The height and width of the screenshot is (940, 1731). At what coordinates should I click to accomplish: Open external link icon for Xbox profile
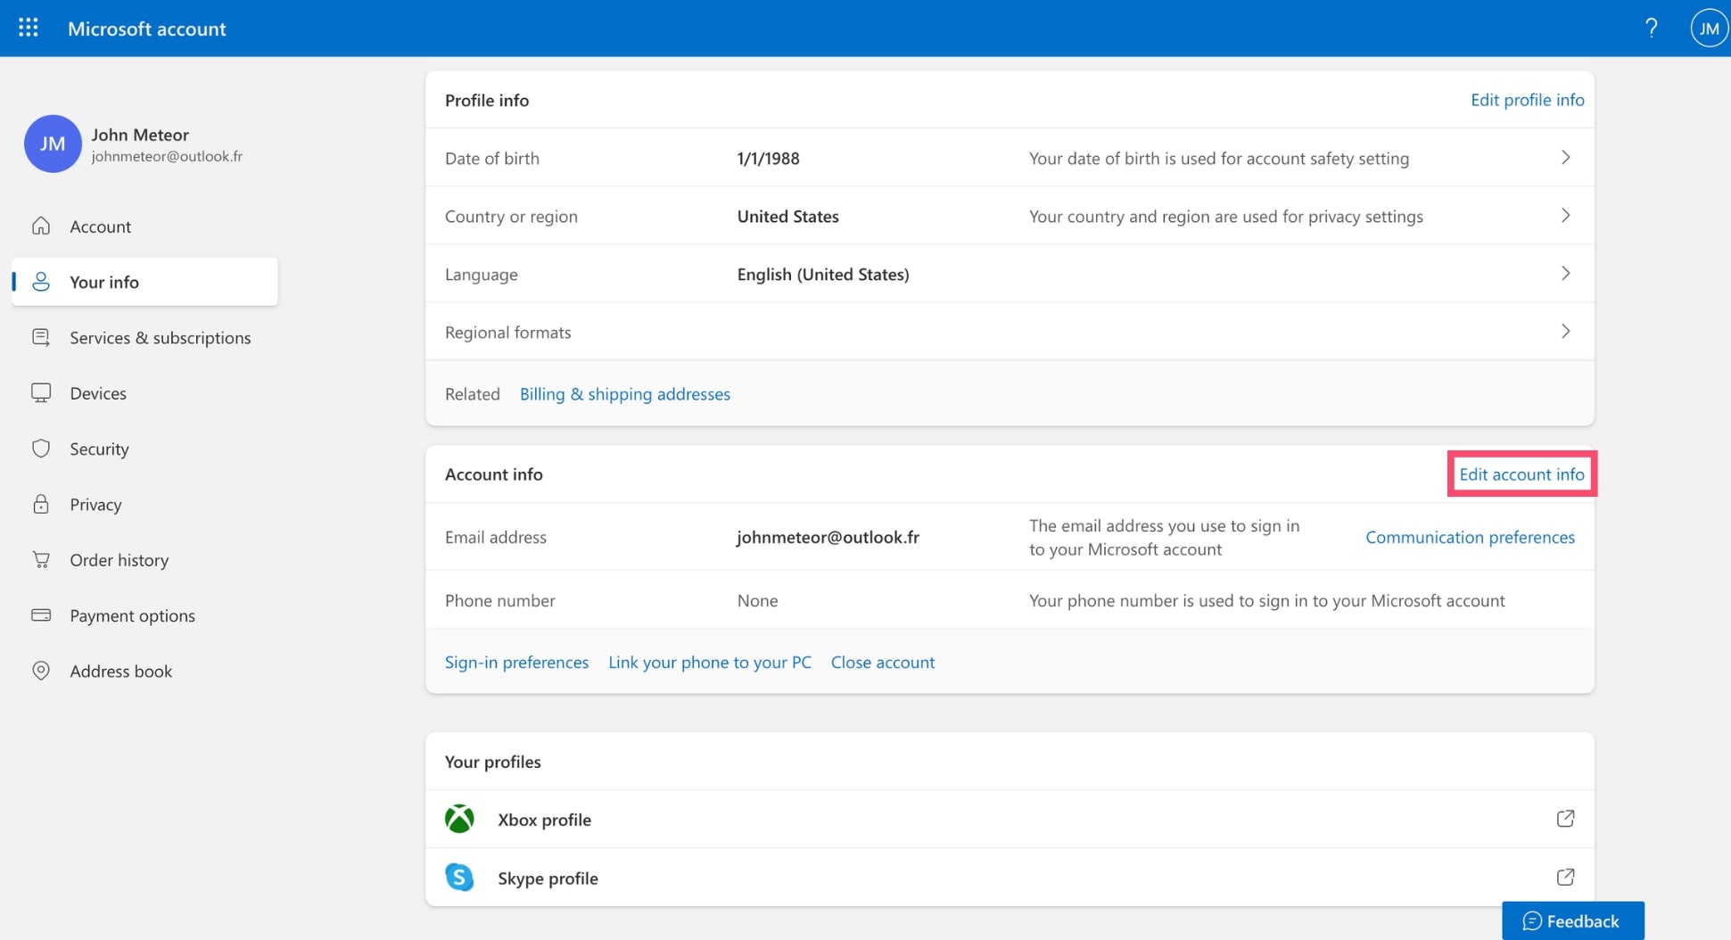[x=1565, y=819]
